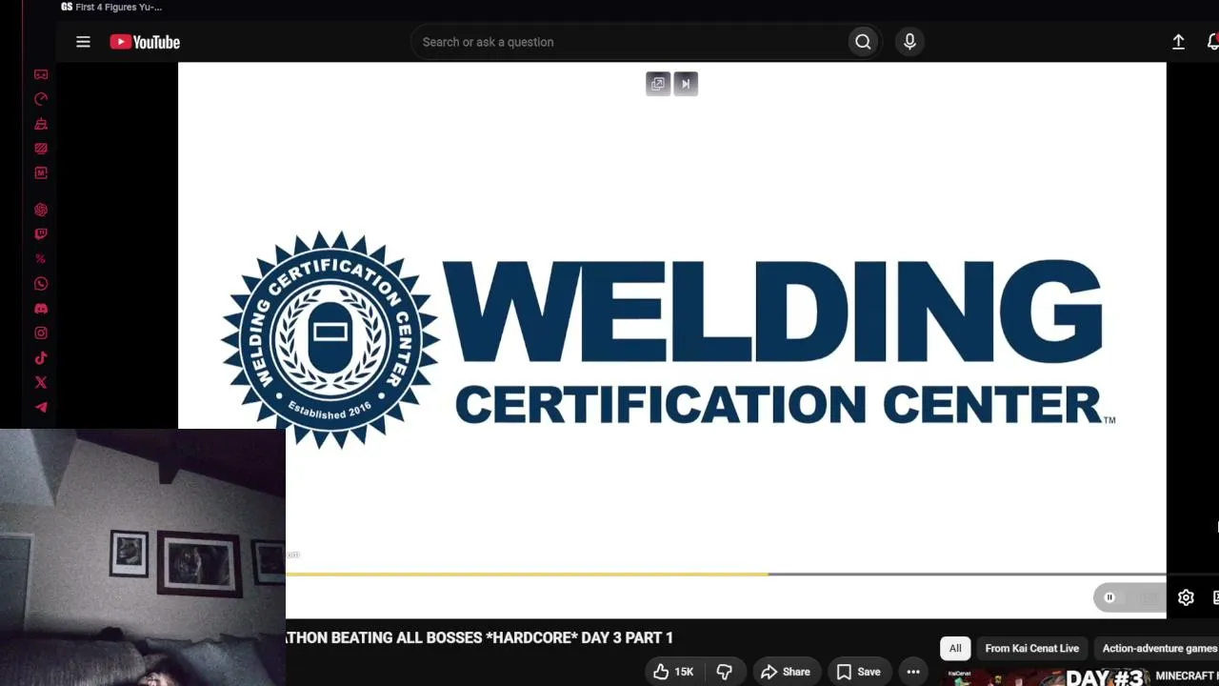Go to the YouTube home logo

145,42
